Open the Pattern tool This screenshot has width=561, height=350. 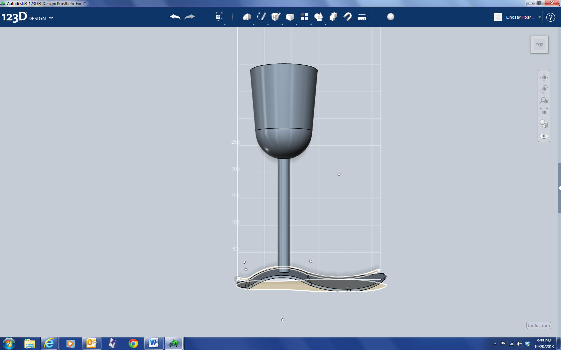[x=305, y=16]
